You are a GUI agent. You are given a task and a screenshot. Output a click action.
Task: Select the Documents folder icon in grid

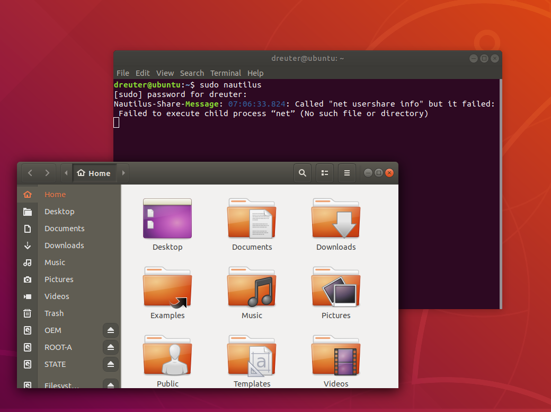(x=252, y=218)
